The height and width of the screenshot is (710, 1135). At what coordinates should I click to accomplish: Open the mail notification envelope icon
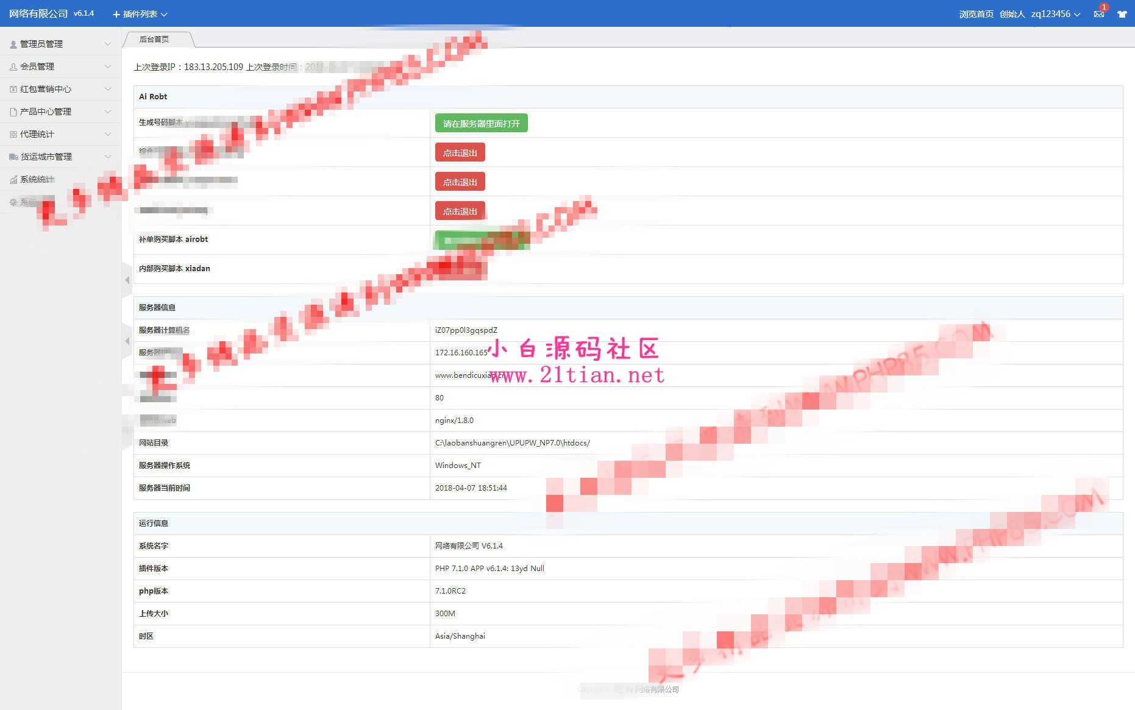tap(1098, 14)
